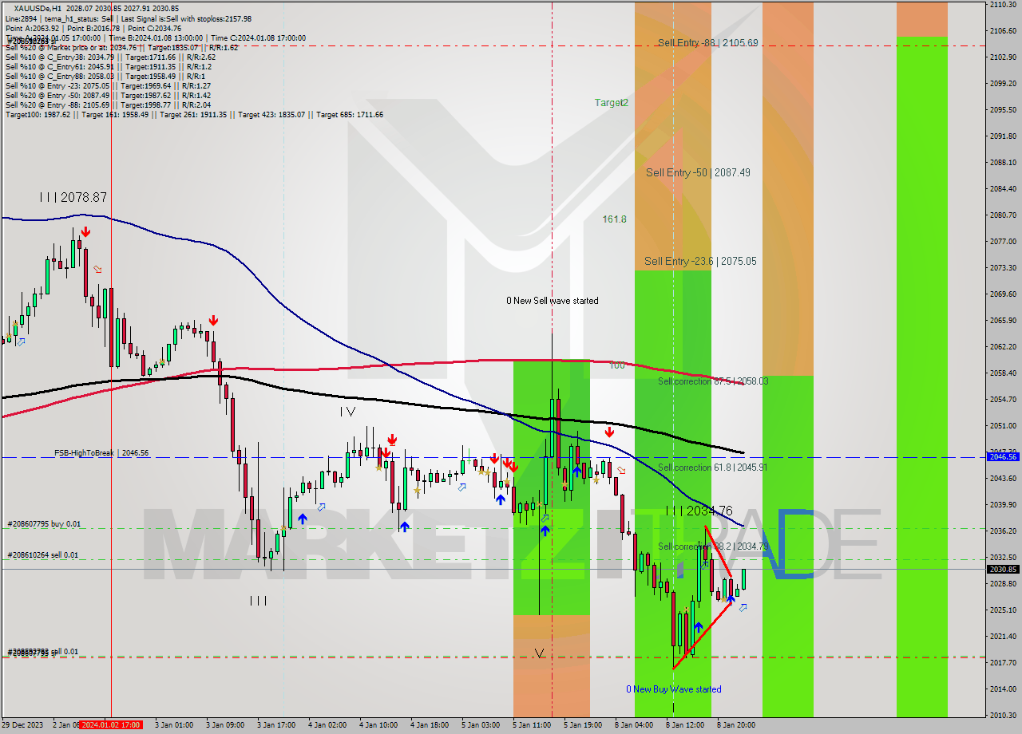The height and width of the screenshot is (734, 1022).
Task: Click the 8 Jan 20:00 time label
Action: pyautogui.click(x=736, y=725)
